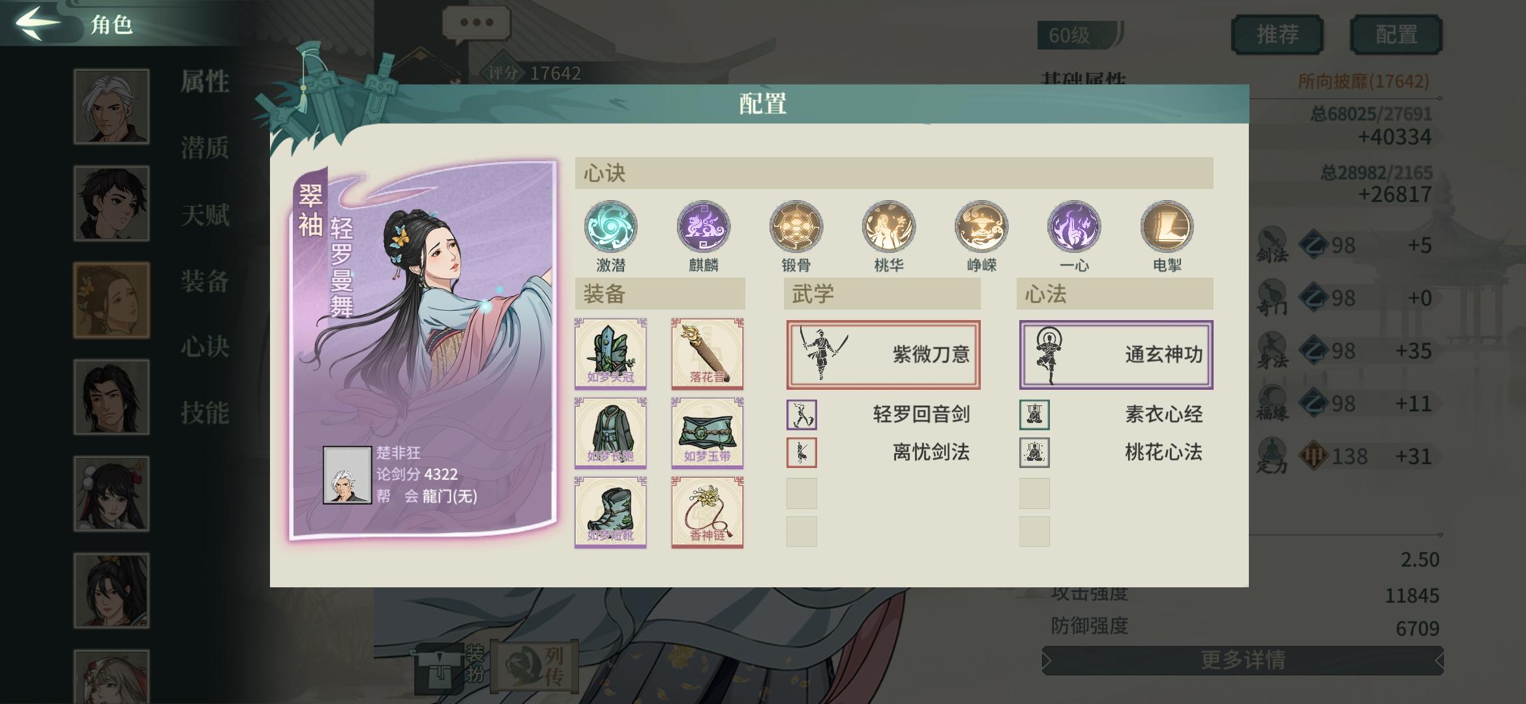
Task: Tap the 锻骨 turtle-shell icon
Action: click(796, 226)
